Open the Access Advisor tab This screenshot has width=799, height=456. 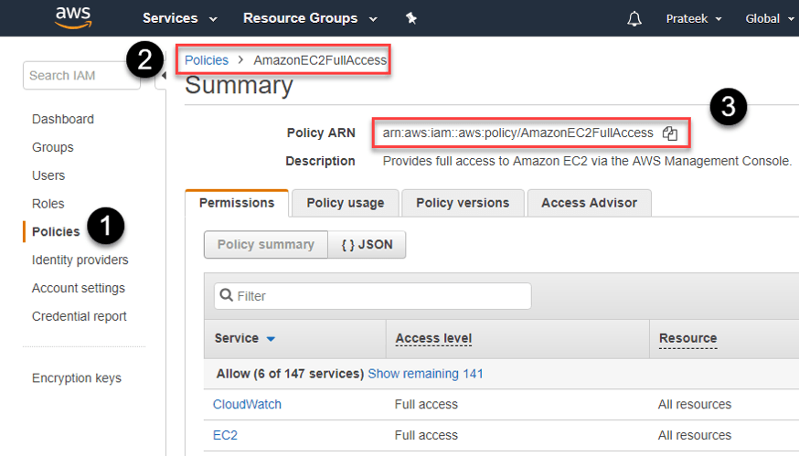[589, 203]
